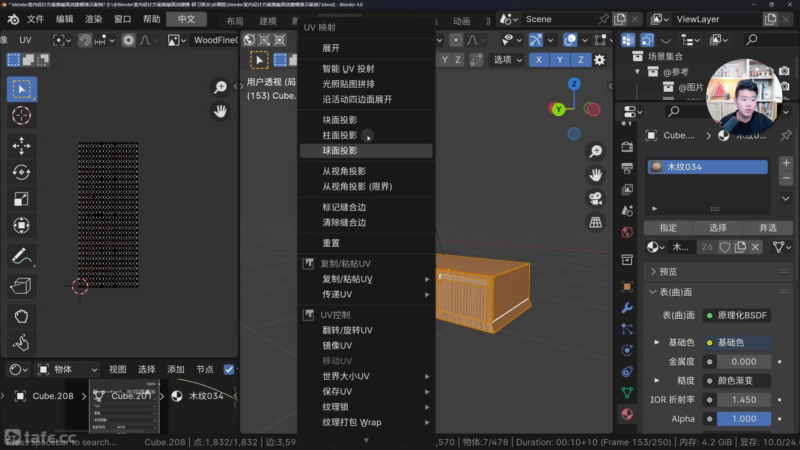Select the Grab tool in UV toolbar
Viewport: 800px width, 450px height.
point(21,316)
